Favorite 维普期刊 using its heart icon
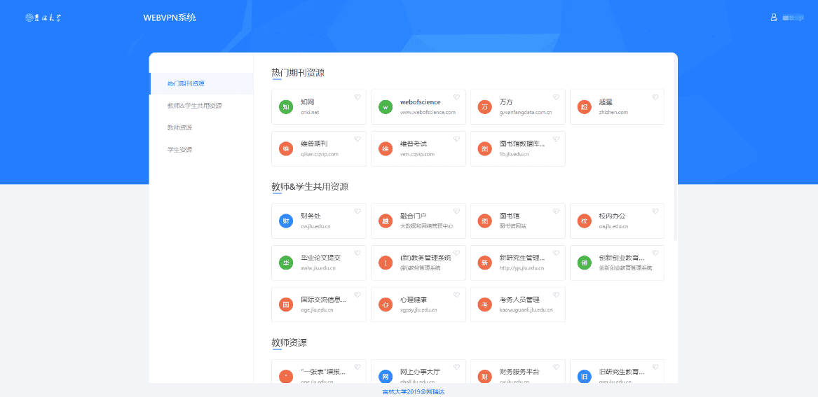818x397 pixels. click(x=357, y=139)
